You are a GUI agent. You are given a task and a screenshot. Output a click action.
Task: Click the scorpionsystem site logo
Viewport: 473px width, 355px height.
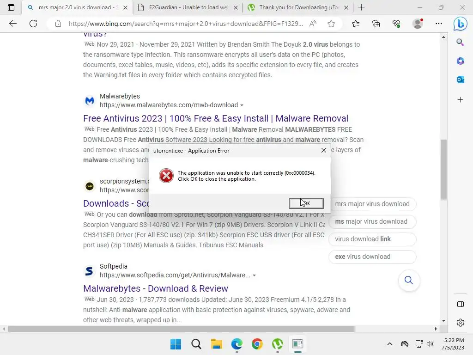tap(90, 186)
